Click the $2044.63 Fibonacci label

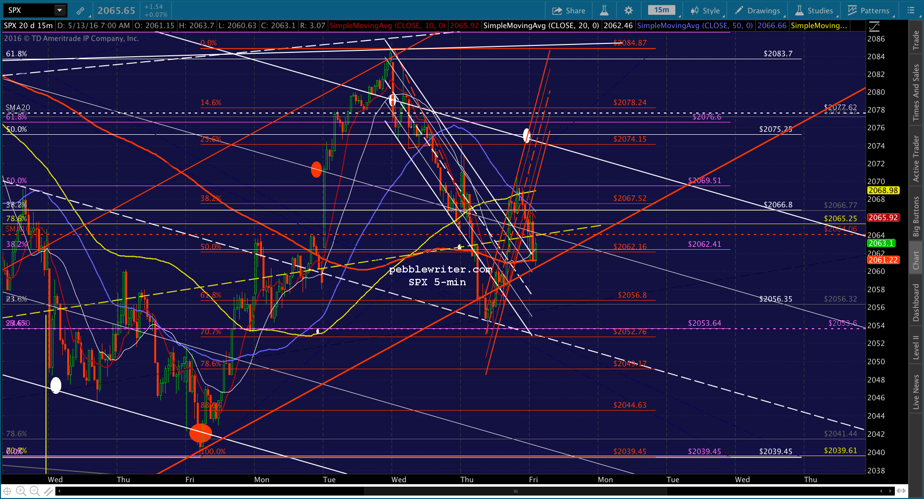pyautogui.click(x=630, y=405)
